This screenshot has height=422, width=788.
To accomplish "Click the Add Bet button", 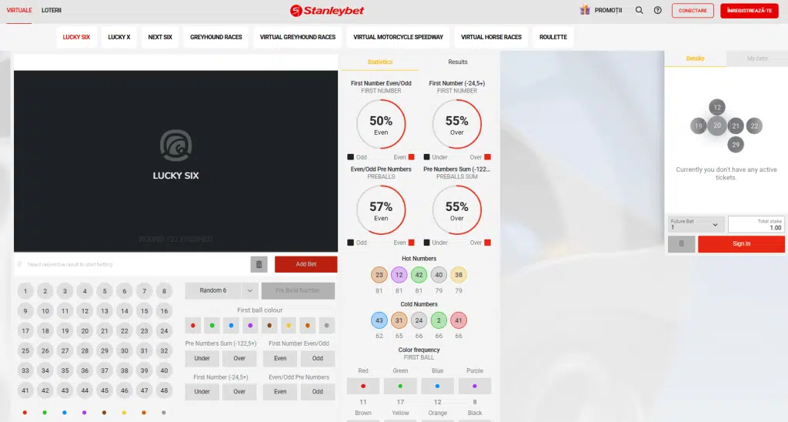I will pos(306,264).
